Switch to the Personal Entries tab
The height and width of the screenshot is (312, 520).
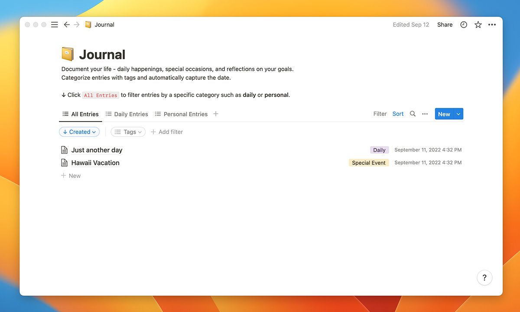point(181,114)
